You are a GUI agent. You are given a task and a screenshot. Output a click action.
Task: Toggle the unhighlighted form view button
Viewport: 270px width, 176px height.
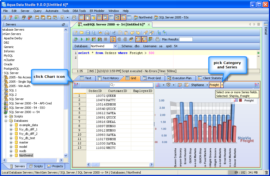(x=111, y=17)
